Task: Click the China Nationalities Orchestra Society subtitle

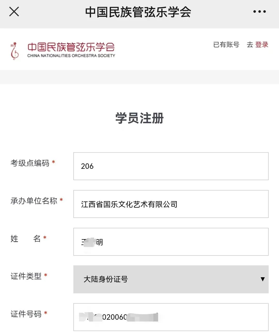Action: [71, 56]
